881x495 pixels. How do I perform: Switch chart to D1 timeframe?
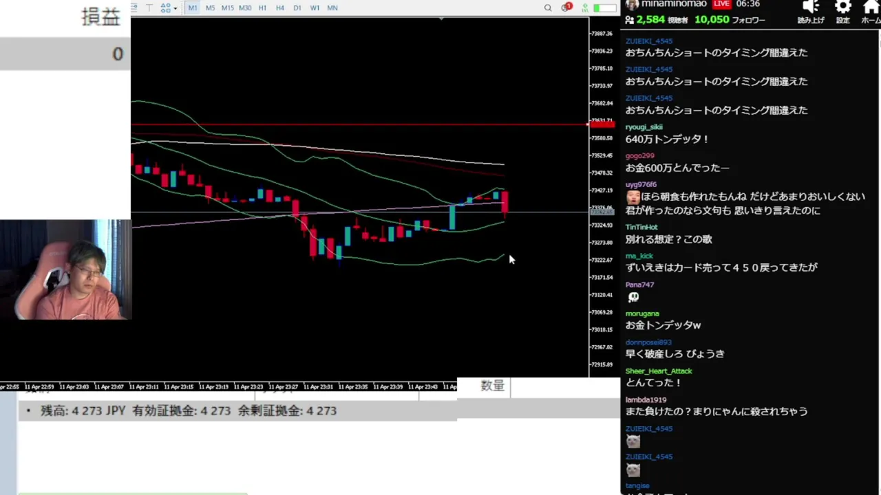[297, 8]
